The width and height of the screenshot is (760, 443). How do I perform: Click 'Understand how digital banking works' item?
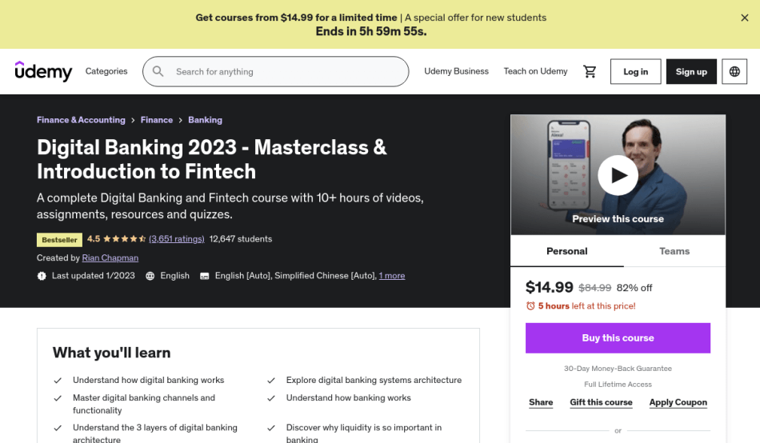pos(148,380)
